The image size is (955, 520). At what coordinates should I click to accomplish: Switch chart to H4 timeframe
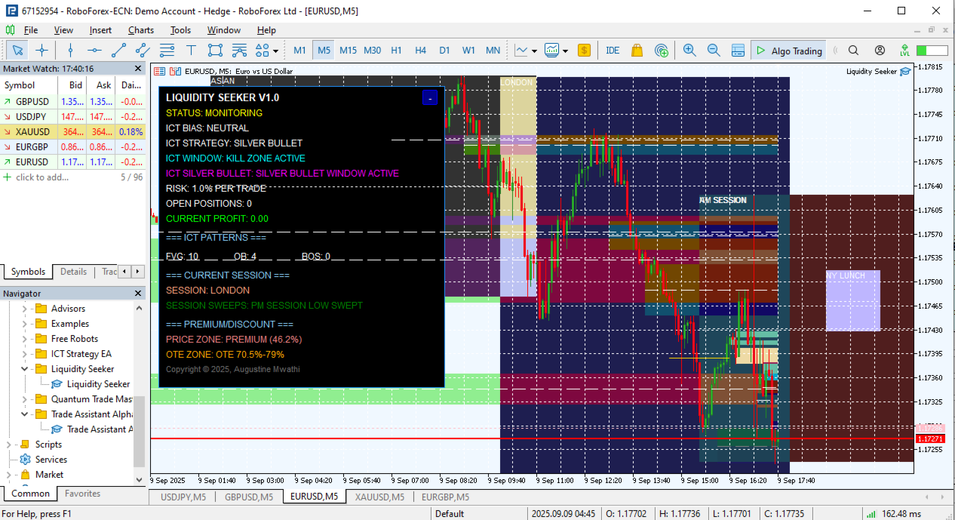click(x=420, y=51)
